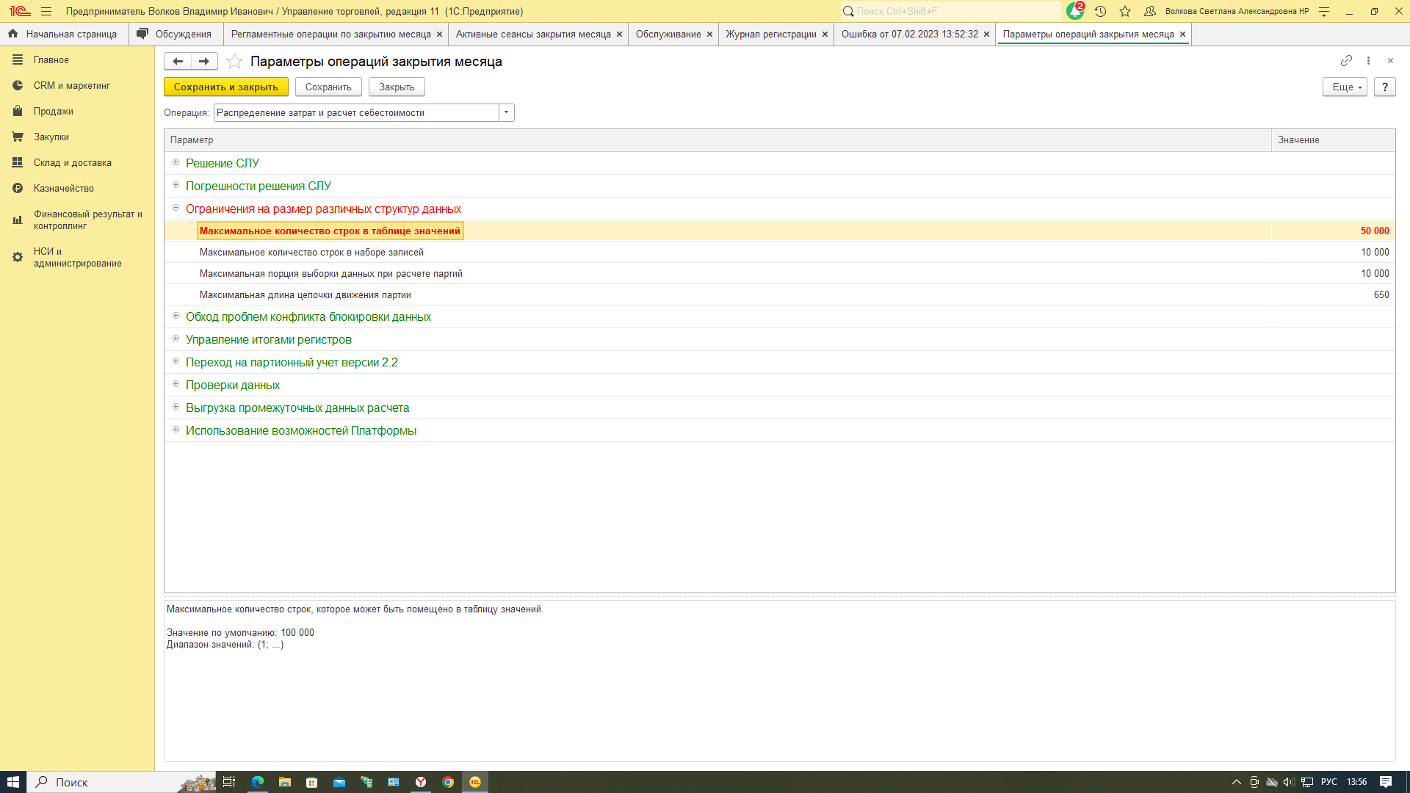
Task: Click Сохранить и закрыть button
Action: pyautogui.click(x=226, y=87)
